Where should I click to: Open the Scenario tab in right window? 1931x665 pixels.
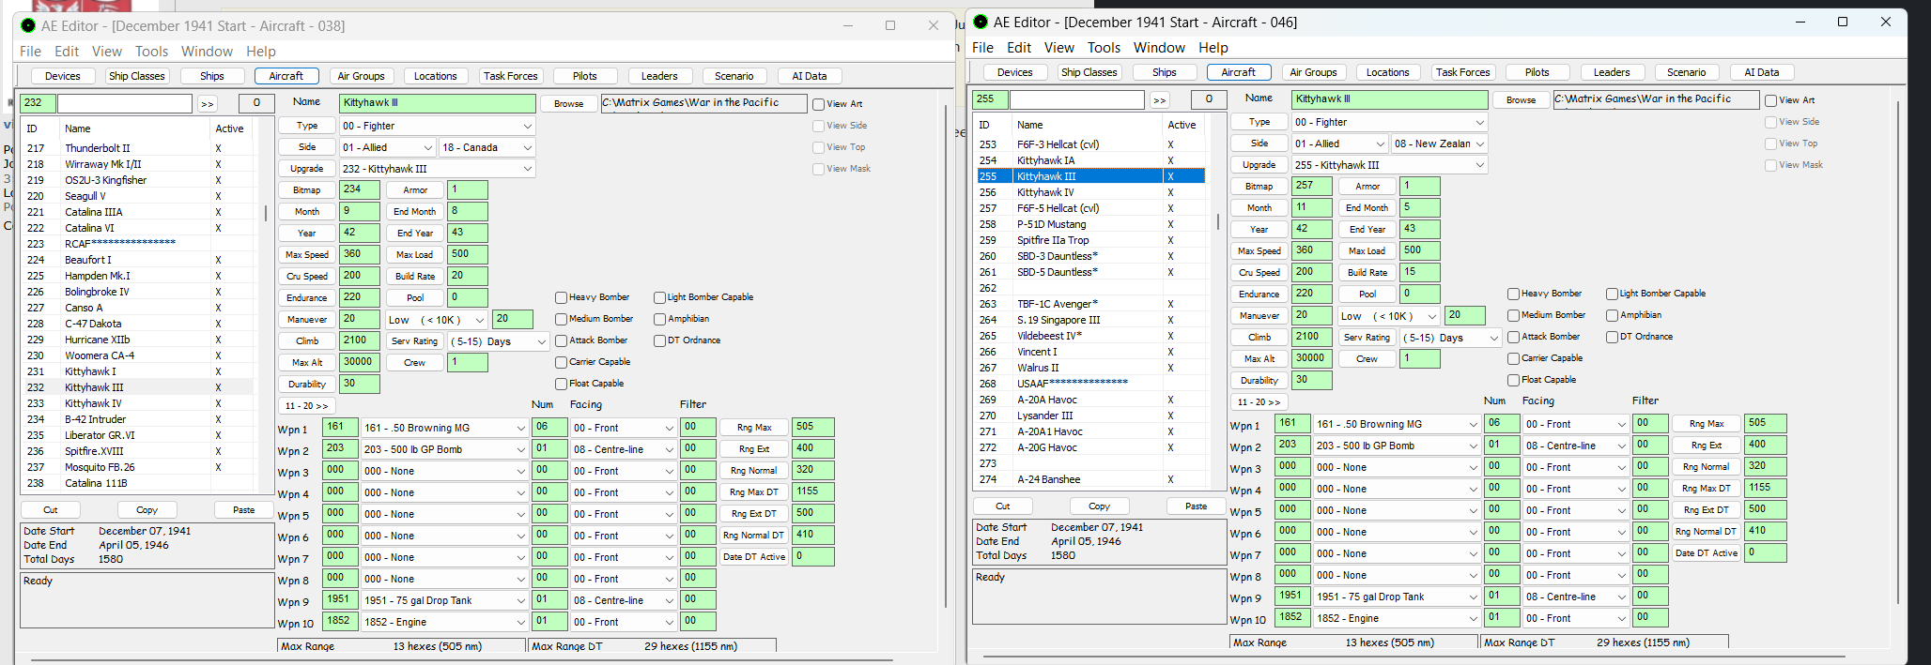coord(1686,72)
